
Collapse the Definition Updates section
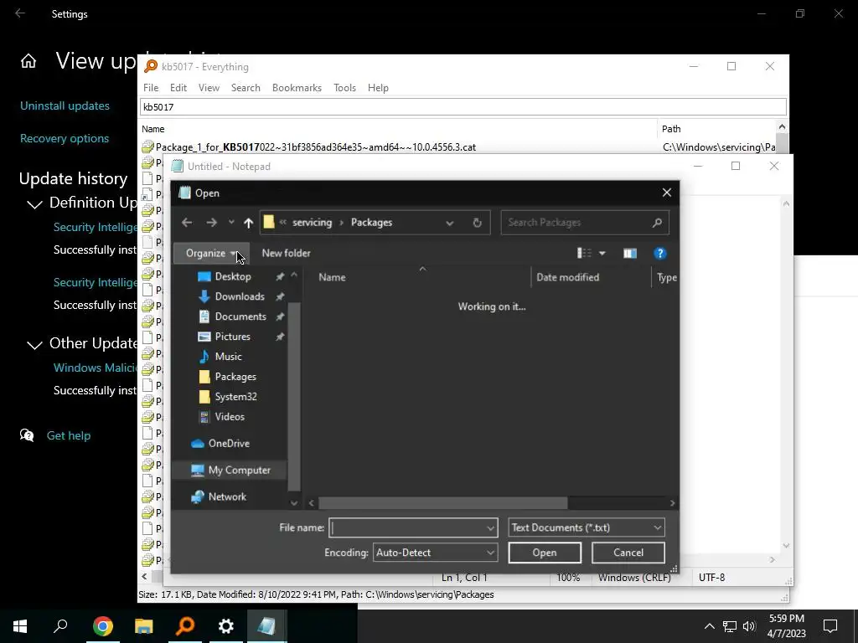tap(34, 204)
